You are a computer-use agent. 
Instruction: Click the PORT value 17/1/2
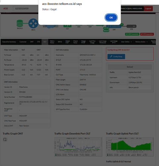[x=82, y=70]
